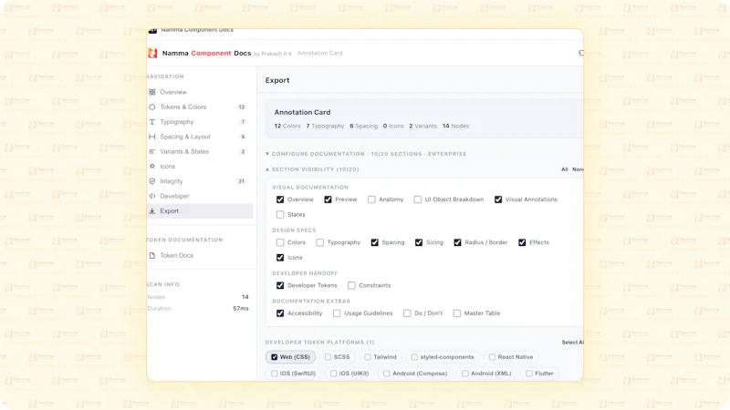Enable the Typography design spec checkbox
The height and width of the screenshot is (410, 730).
click(320, 242)
